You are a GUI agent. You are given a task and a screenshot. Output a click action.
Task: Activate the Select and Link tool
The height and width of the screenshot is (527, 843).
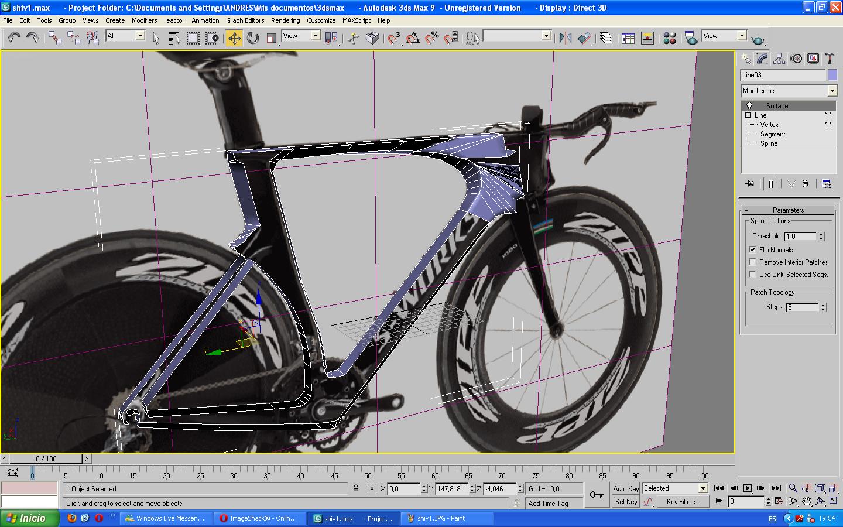tap(55, 38)
